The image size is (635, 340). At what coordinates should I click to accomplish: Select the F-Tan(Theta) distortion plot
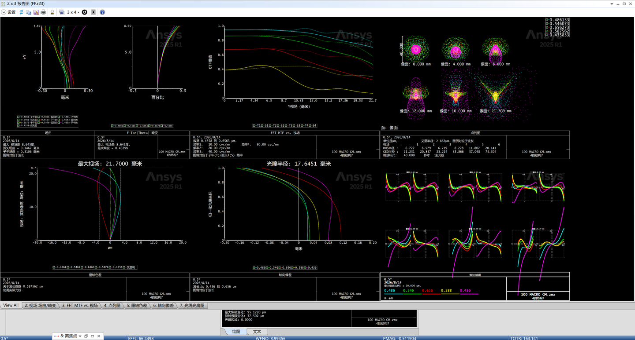(x=157, y=57)
